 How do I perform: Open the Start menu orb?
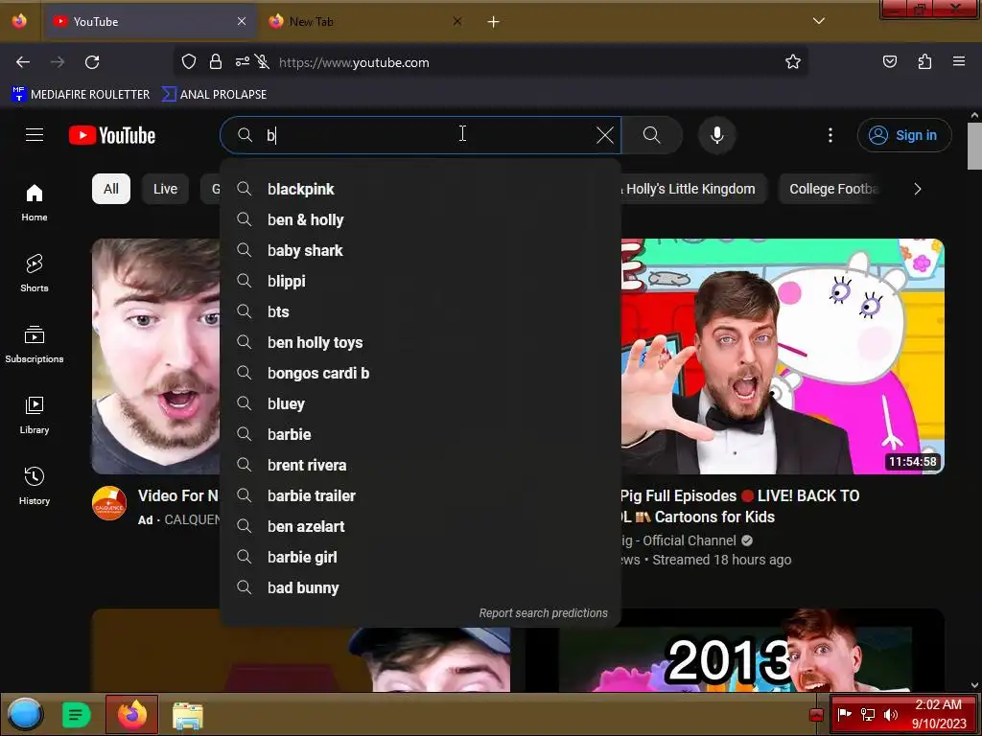click(x=25, y=714)
